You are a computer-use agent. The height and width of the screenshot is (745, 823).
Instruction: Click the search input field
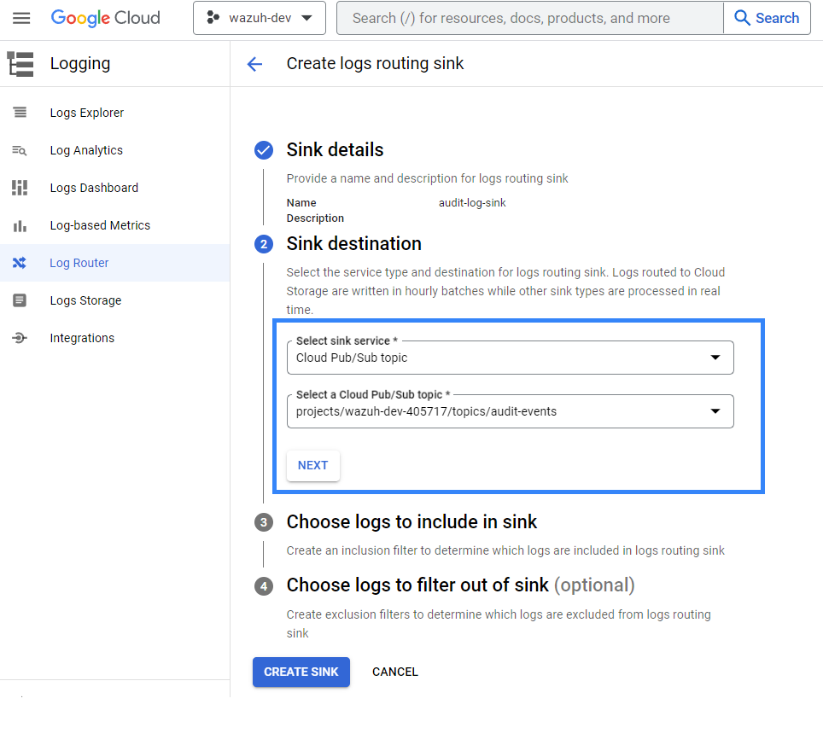529,18
